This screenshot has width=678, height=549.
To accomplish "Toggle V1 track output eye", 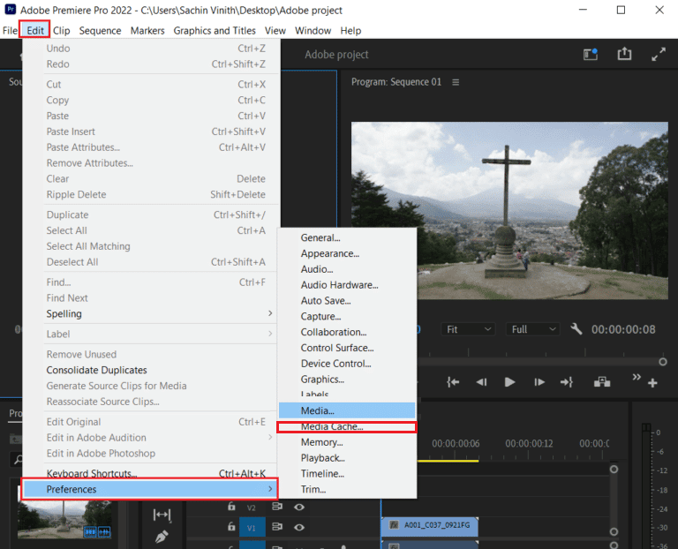I will (298, 527).
